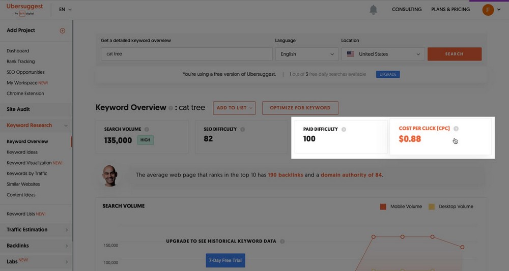Open Similar Websites in sidebar
The width and height of the screenshot is (509, 271).
point(23,185)
